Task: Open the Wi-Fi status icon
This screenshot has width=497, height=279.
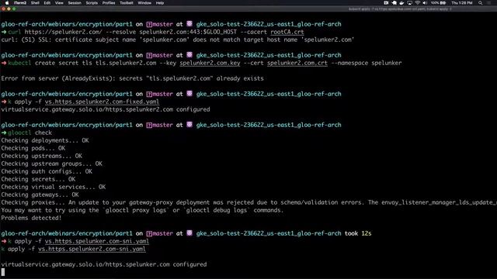Action: [418, 3]
